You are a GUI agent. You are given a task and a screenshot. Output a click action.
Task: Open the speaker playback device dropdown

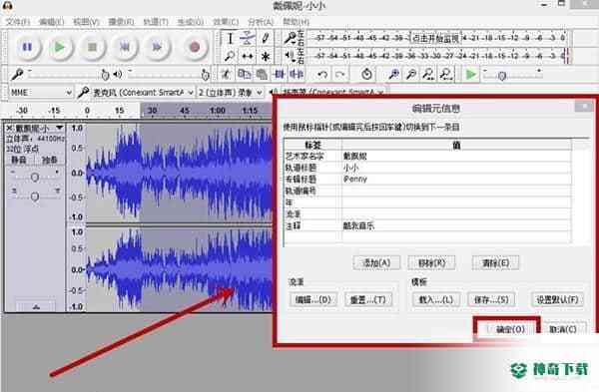[x=332, y=92]
